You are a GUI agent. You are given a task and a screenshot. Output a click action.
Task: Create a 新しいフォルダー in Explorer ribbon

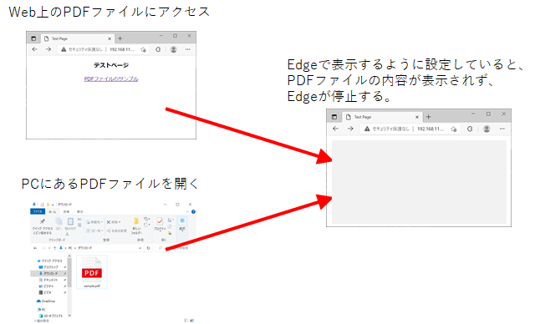[x=136, y=226]
